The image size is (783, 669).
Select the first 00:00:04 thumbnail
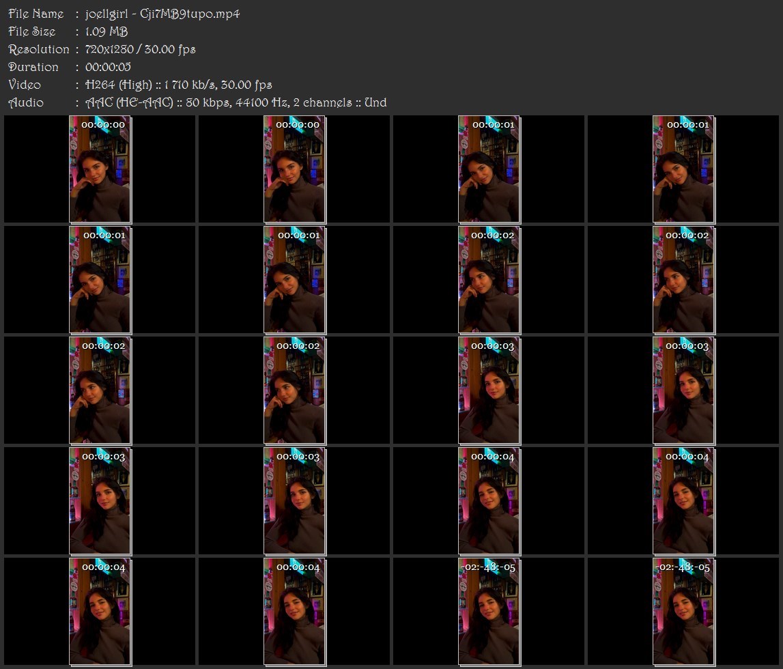[x=489, y=501]
